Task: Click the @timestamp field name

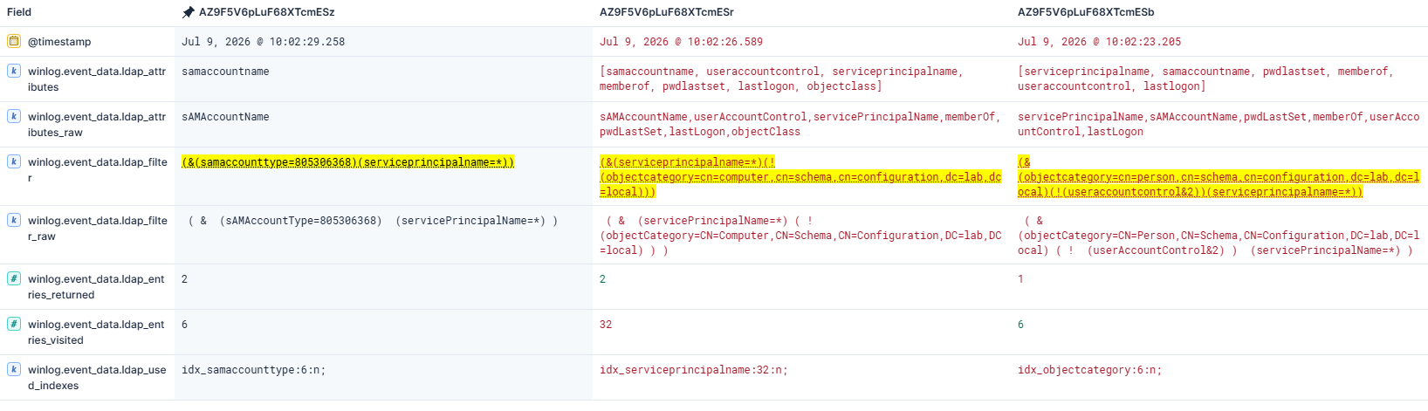Action: click(x=59, y=42)
